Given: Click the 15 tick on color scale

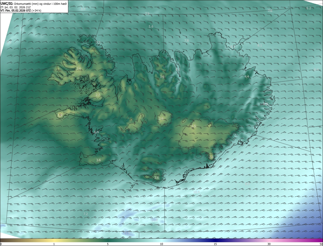Looking at the screenshot, I should pos(215,244).
